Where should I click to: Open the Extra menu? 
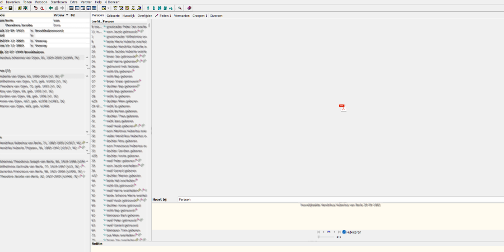point(73,2)
